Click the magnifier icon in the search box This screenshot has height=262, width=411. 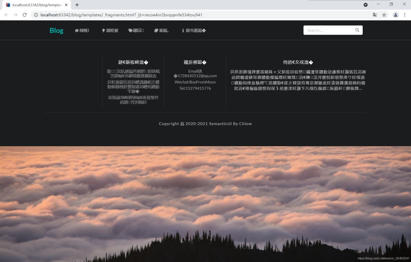[357, 30]
